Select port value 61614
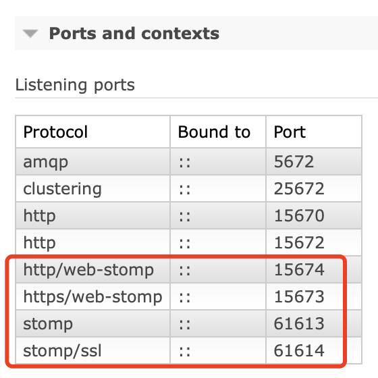Image resolution: width=378 pixels, height=378 pixels. tap(299, 350)
